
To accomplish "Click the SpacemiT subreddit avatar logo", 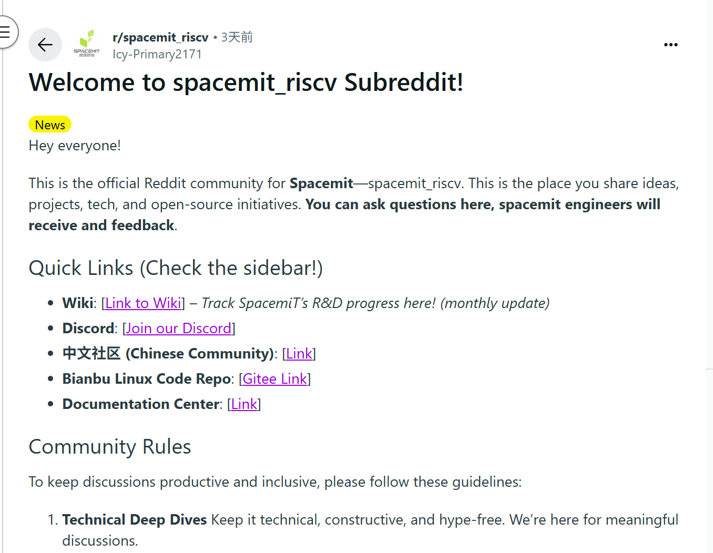I will click(x=87, y=44).
